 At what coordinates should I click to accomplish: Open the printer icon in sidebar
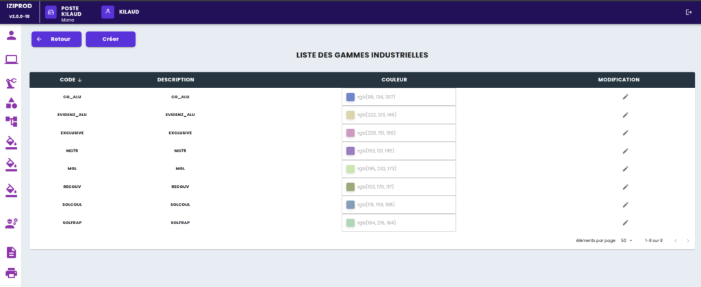(11, 272)
